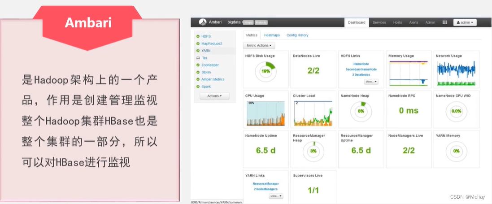Open the admin user dropdown
The image size is (492, 204).
(465, 22)
